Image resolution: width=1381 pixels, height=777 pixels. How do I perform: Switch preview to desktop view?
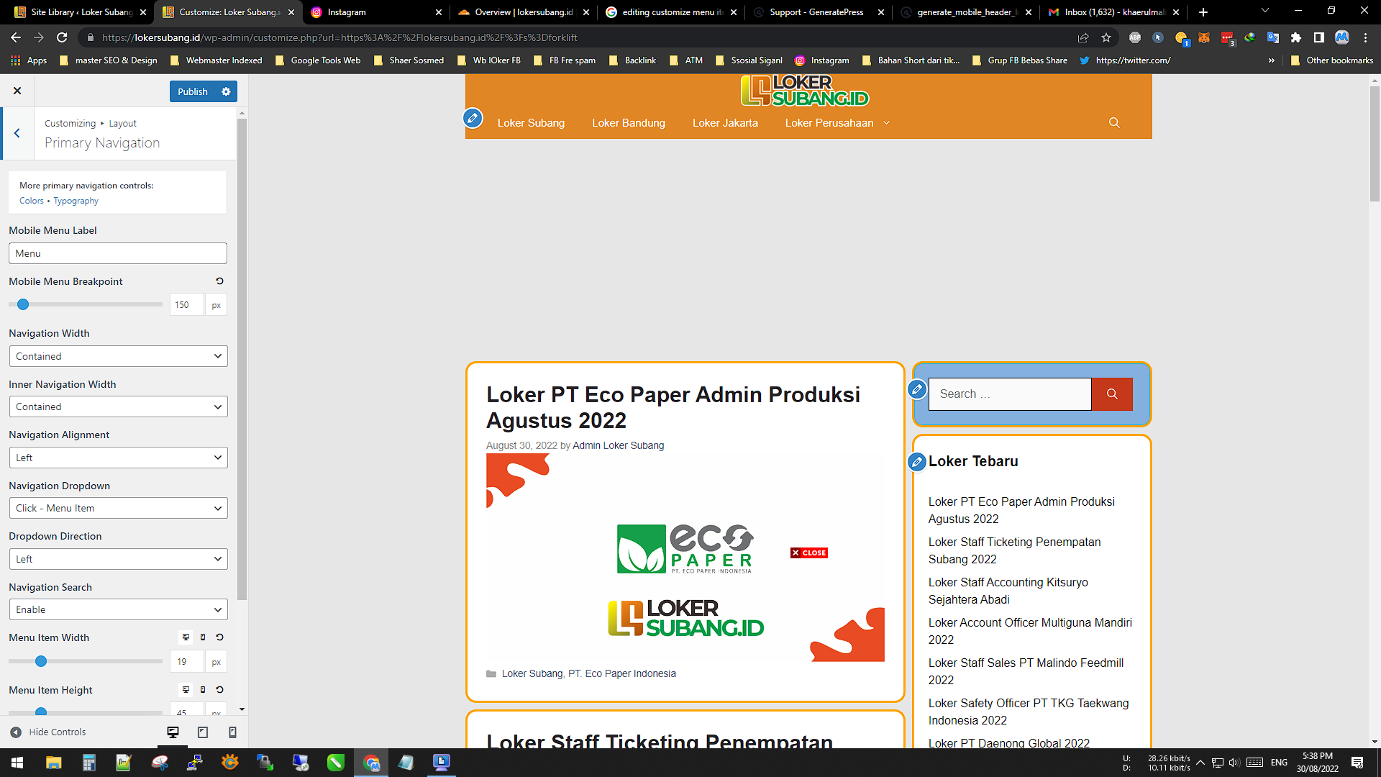coord(173,732)
